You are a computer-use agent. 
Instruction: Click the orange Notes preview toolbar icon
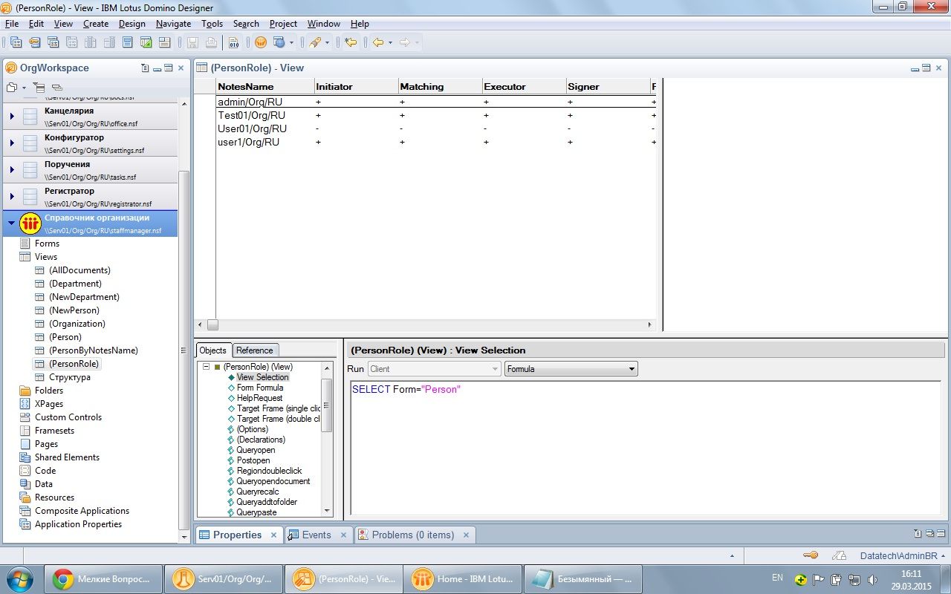(x=261, y=43)
